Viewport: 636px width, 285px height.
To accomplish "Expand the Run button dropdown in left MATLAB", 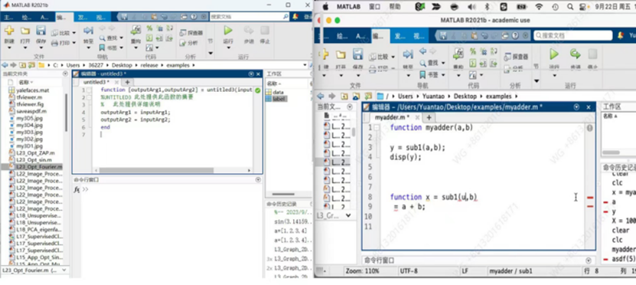I will (228, 48).
